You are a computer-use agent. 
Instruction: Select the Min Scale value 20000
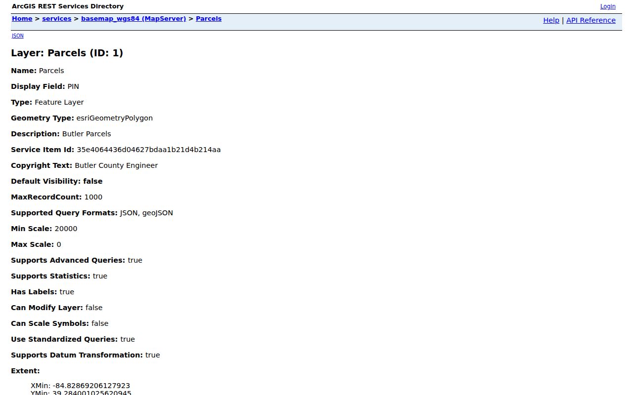66,229
